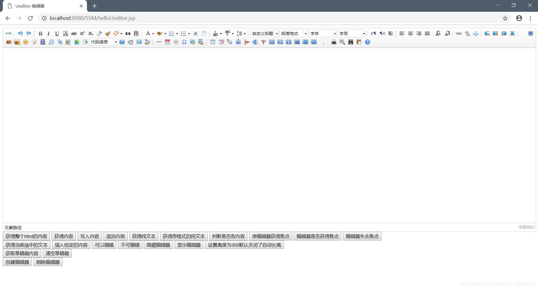
Task: Expand the auto typeset wand arrow
Action: pyautogui.click(x=121, y=34)
